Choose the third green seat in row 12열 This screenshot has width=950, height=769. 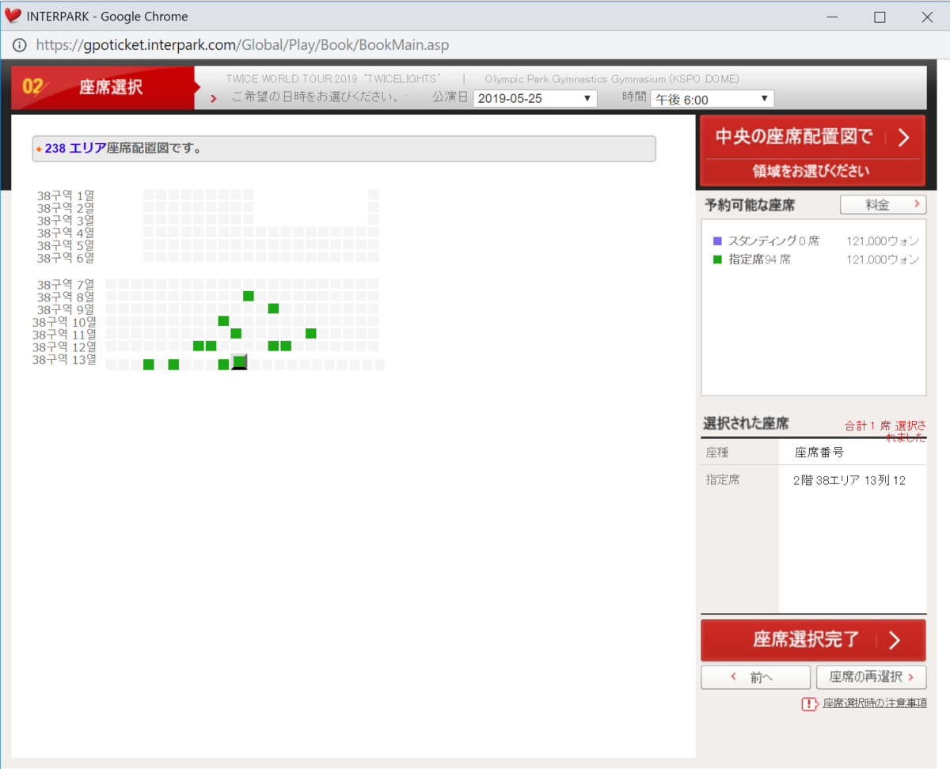tap(273, 347)
